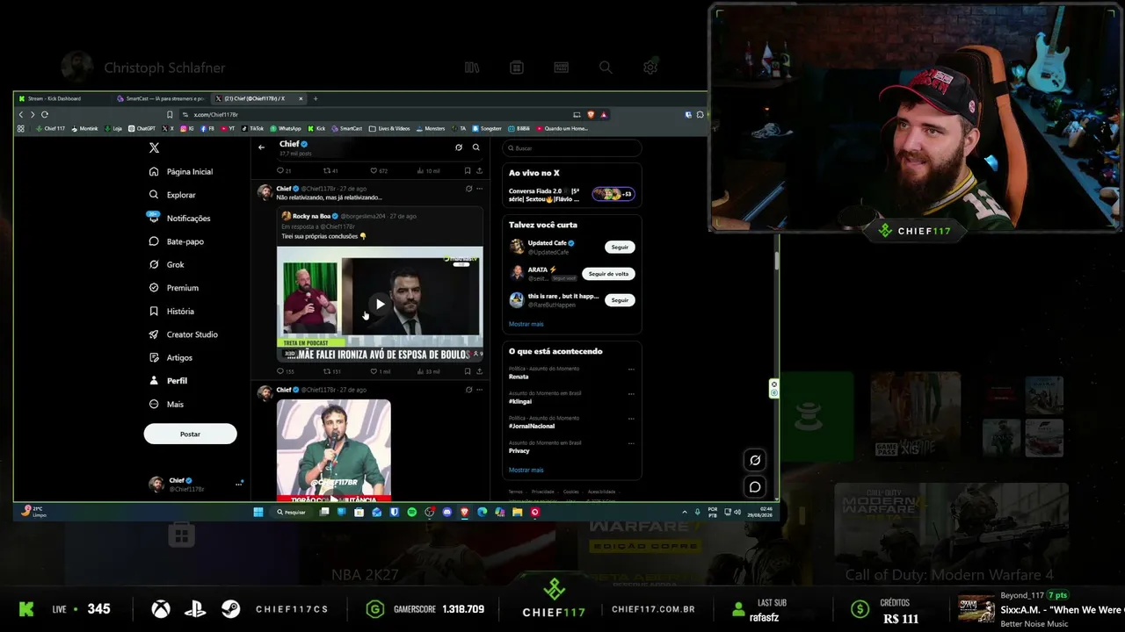Bookmark the post with 672 likes
The height and width of the screenshot is (632, 1125).
click(468, 171)
